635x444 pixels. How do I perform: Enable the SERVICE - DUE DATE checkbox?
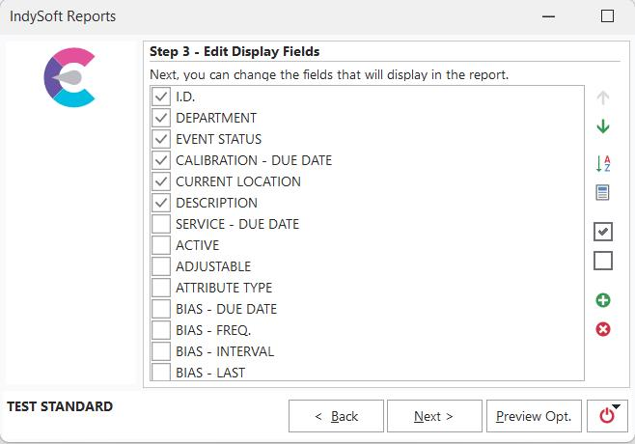[161, 224]
